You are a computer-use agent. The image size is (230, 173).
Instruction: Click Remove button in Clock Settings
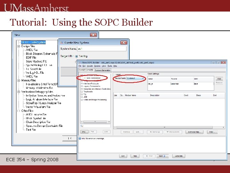click(x=219, y=83)
